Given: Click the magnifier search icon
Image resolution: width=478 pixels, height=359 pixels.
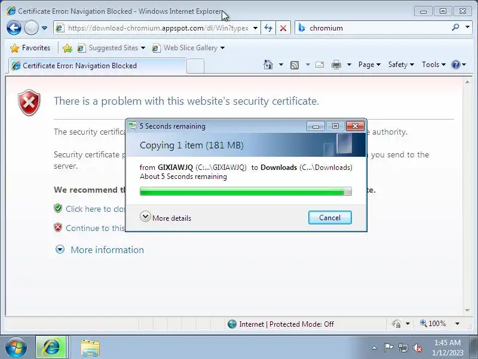Looking at the screenshot, I should point(455,28).
